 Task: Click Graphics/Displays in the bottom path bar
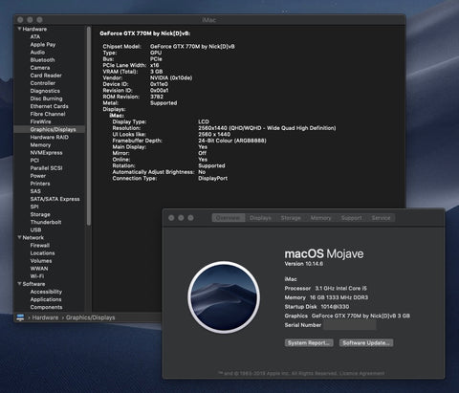(90, 317)
